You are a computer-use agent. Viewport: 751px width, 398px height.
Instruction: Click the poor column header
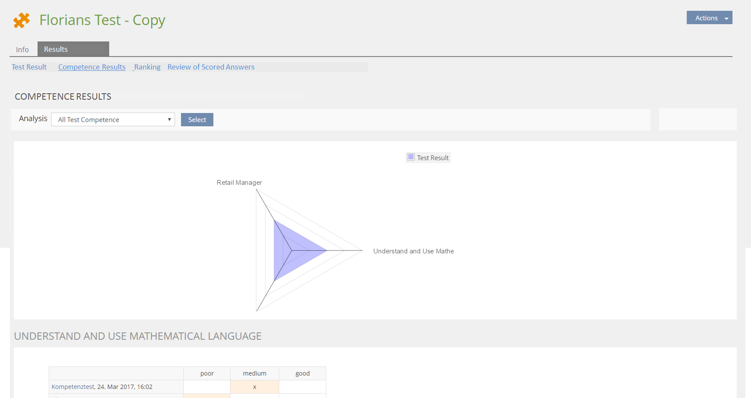pos(207,373)
